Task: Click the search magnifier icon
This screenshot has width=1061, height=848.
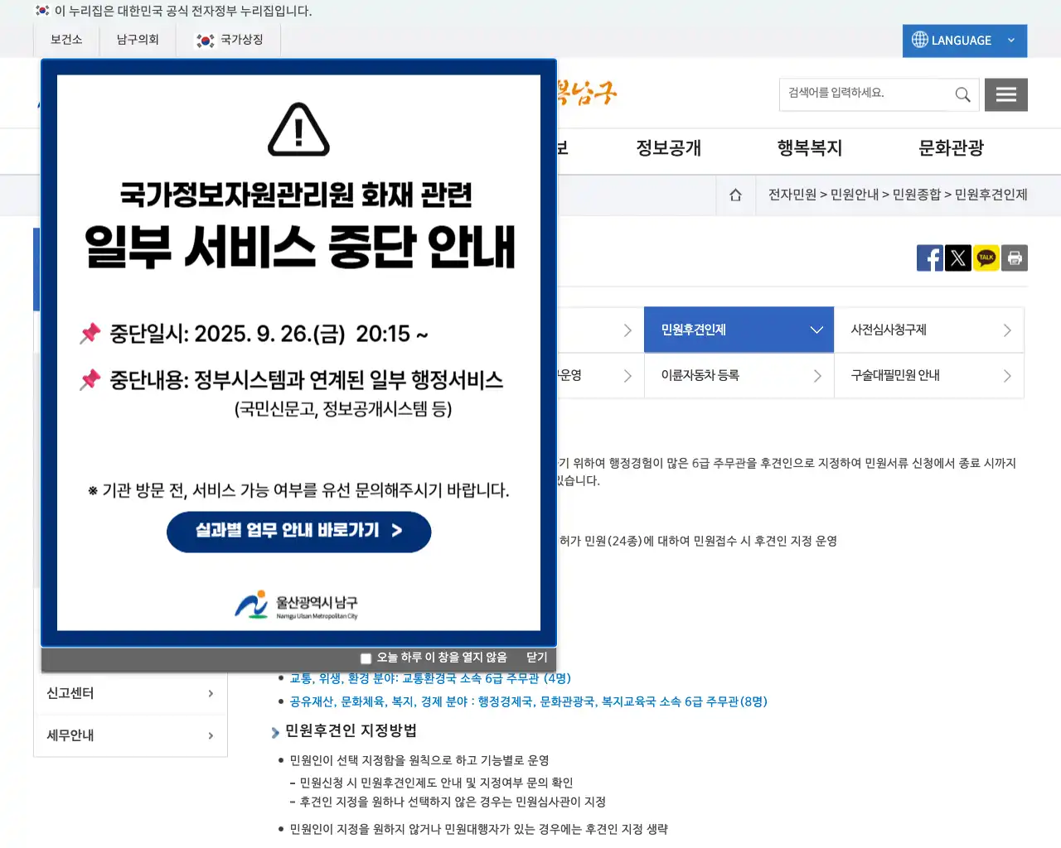Action: [962, 94]
